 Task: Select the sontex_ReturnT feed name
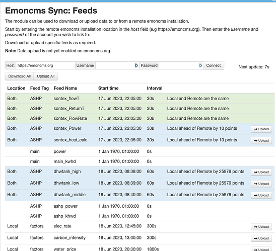tap(69, 109)
